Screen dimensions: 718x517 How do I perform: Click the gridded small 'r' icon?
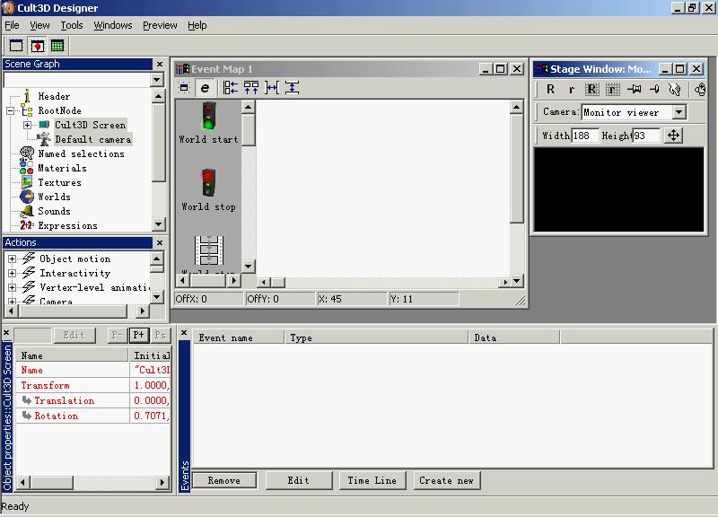(612, 89)
